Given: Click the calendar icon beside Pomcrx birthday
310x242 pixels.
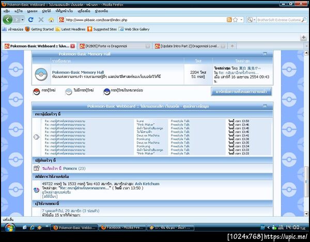Looking at the screenshot, I should [x=37, y=168].
